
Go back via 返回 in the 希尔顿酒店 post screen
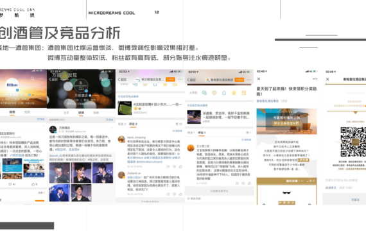(122, 80)
